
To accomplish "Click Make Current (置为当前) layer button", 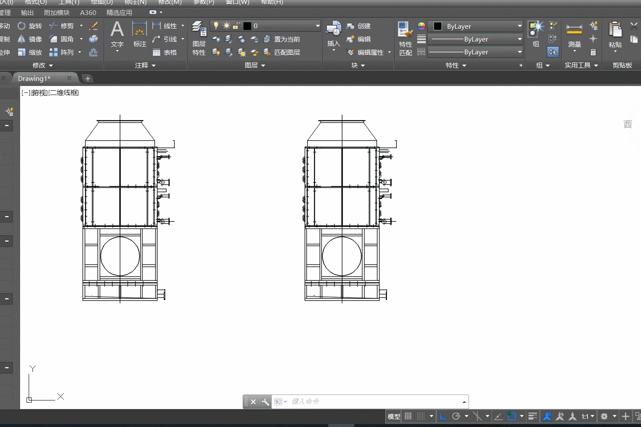I will pos(282,39).
